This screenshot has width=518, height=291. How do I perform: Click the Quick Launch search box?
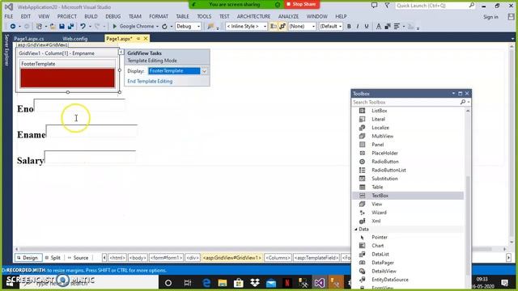tap(435, 6)
